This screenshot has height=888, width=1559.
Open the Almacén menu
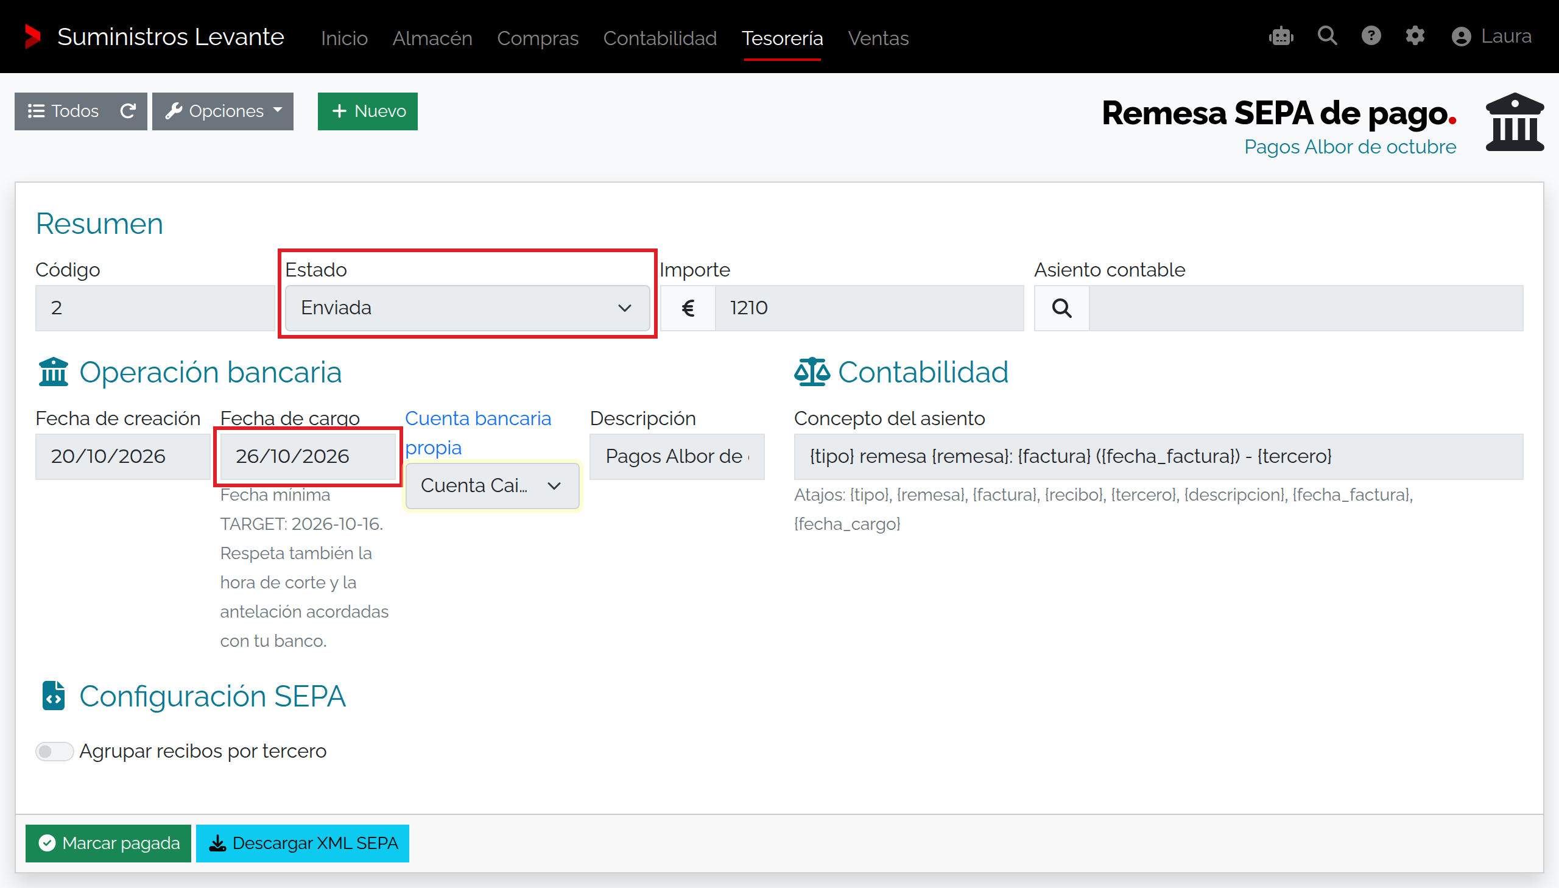[x=432, y=38]
